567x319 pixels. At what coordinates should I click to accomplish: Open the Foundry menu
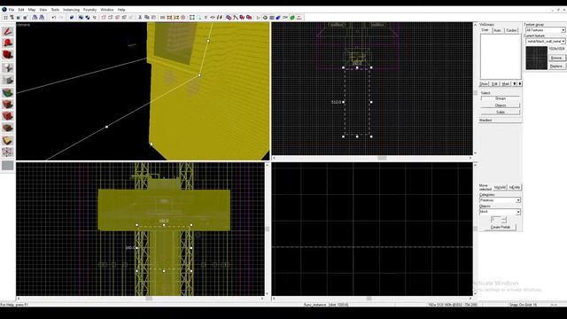click(x=90, y=10)
